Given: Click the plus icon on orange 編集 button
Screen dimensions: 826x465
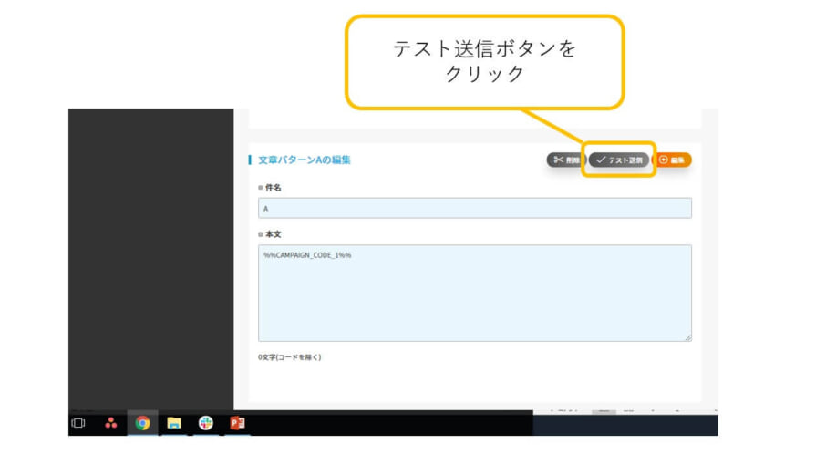Looking at the screenshot, I should pyautogui.click(x=663, y=160).
